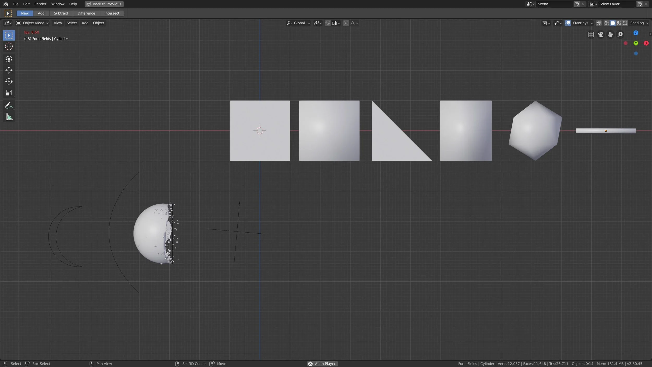The image size is (652, 367).
Task: Set selection mode to Intersect
Action: click(112, 13)
